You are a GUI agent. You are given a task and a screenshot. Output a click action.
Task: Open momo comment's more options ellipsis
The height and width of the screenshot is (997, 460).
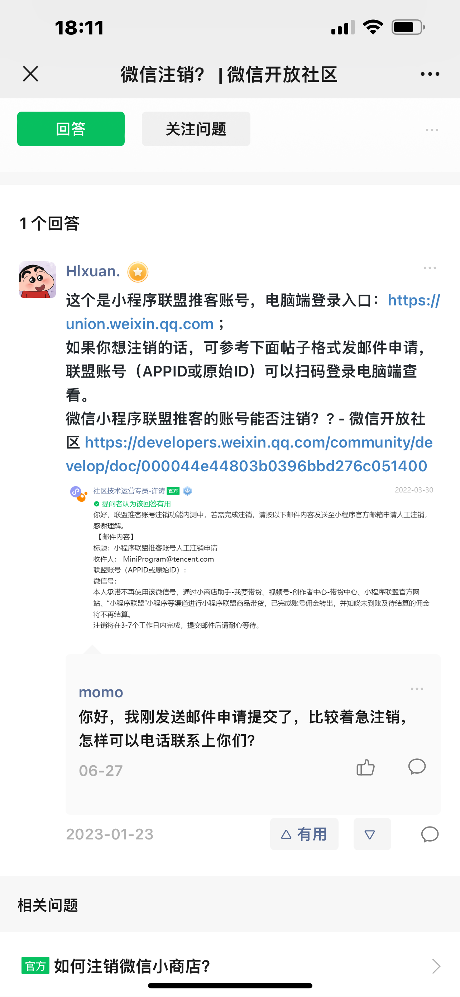417,689
